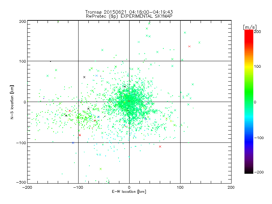Image resolution: width=272 pixels, height=204 pixels.
Task: Click the green X marker near E-W -53, N-S 127 km
Action: tap(102, 50)
